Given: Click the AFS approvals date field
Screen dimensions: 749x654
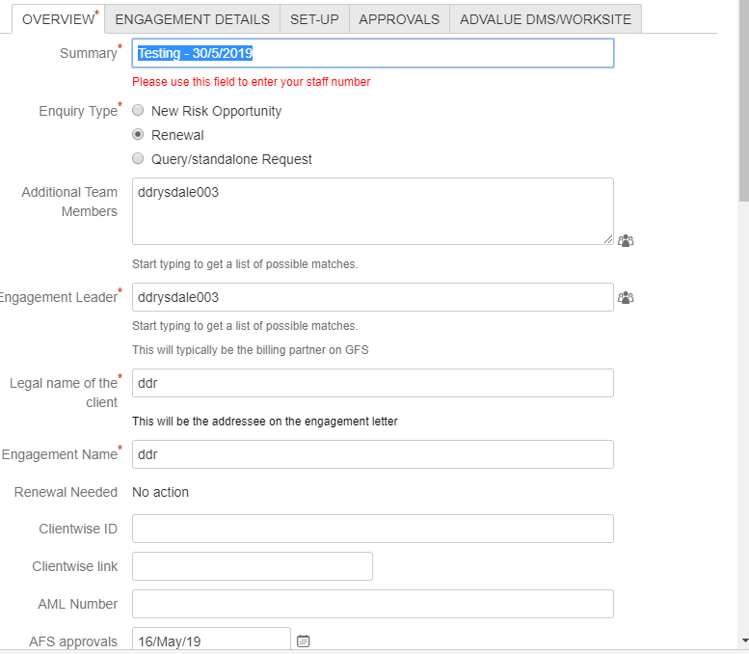Looking at the screenshot, I should 212,640.
